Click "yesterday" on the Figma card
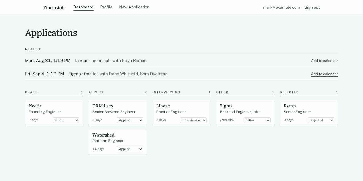Image resolution: width=363 pixels, height=181 pixels. [x=227, y=120]
